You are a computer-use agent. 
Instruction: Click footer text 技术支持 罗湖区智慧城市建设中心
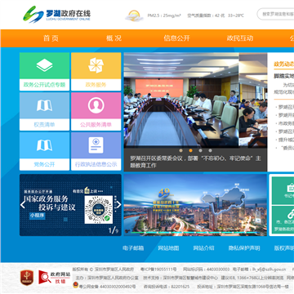coord(180,278)
